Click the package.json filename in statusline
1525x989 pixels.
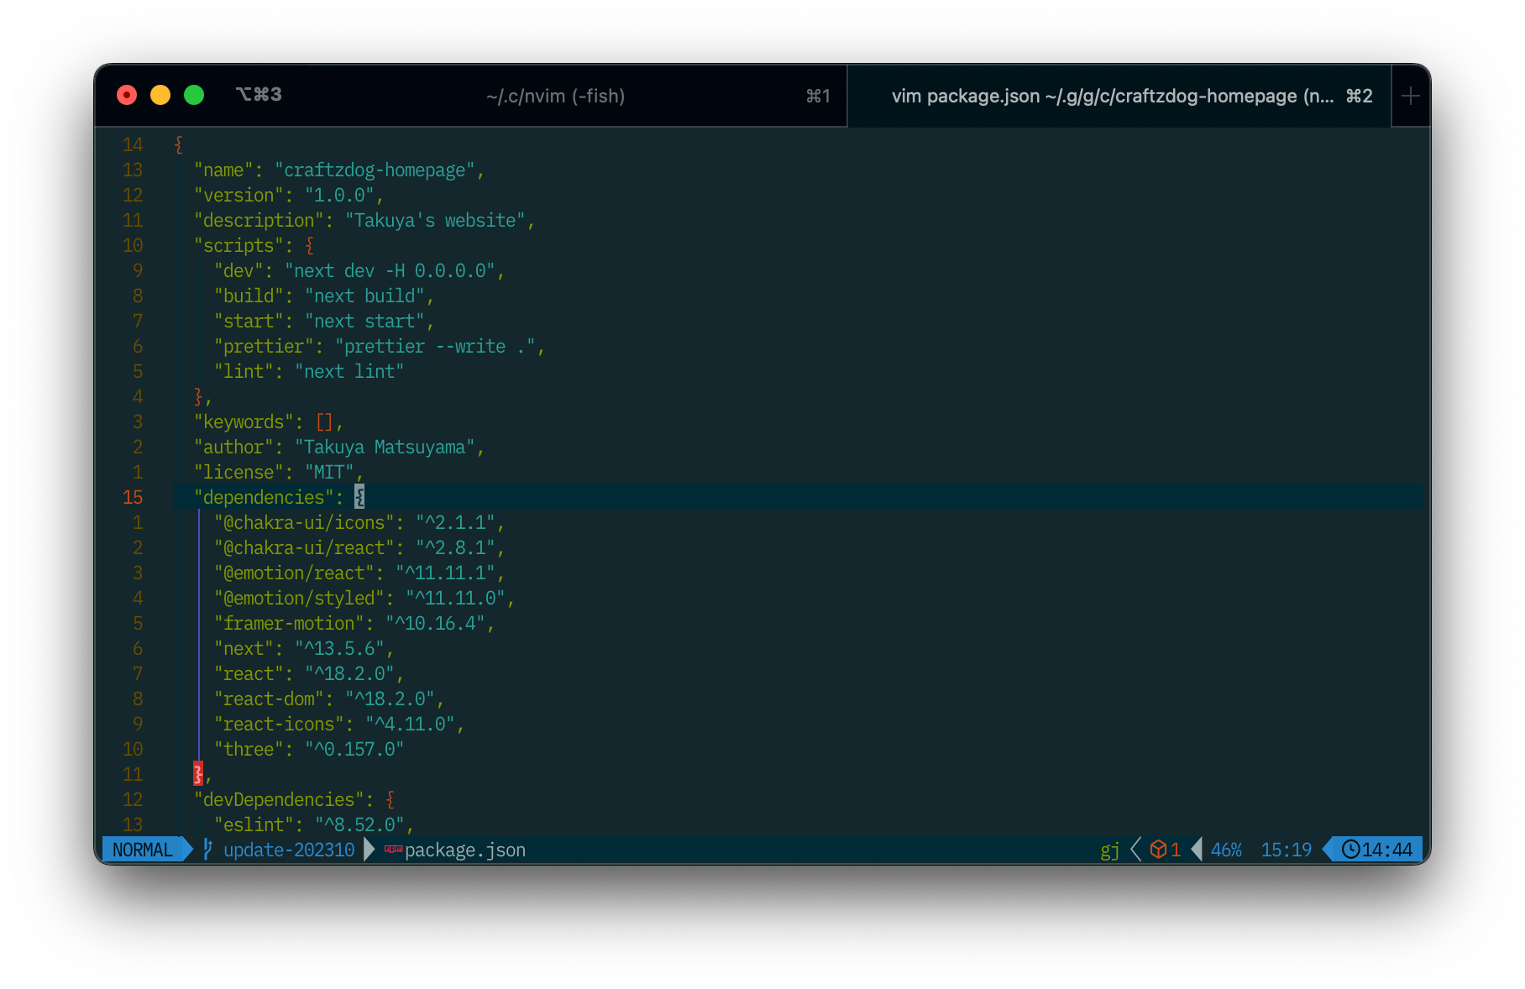[x=465, y=850]
